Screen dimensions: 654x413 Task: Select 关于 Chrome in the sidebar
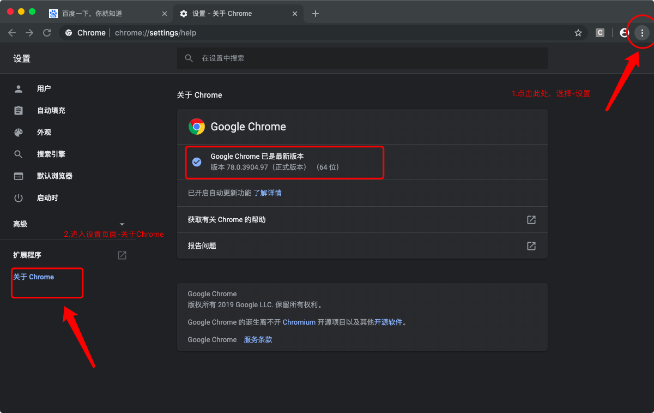pos(34,277)
